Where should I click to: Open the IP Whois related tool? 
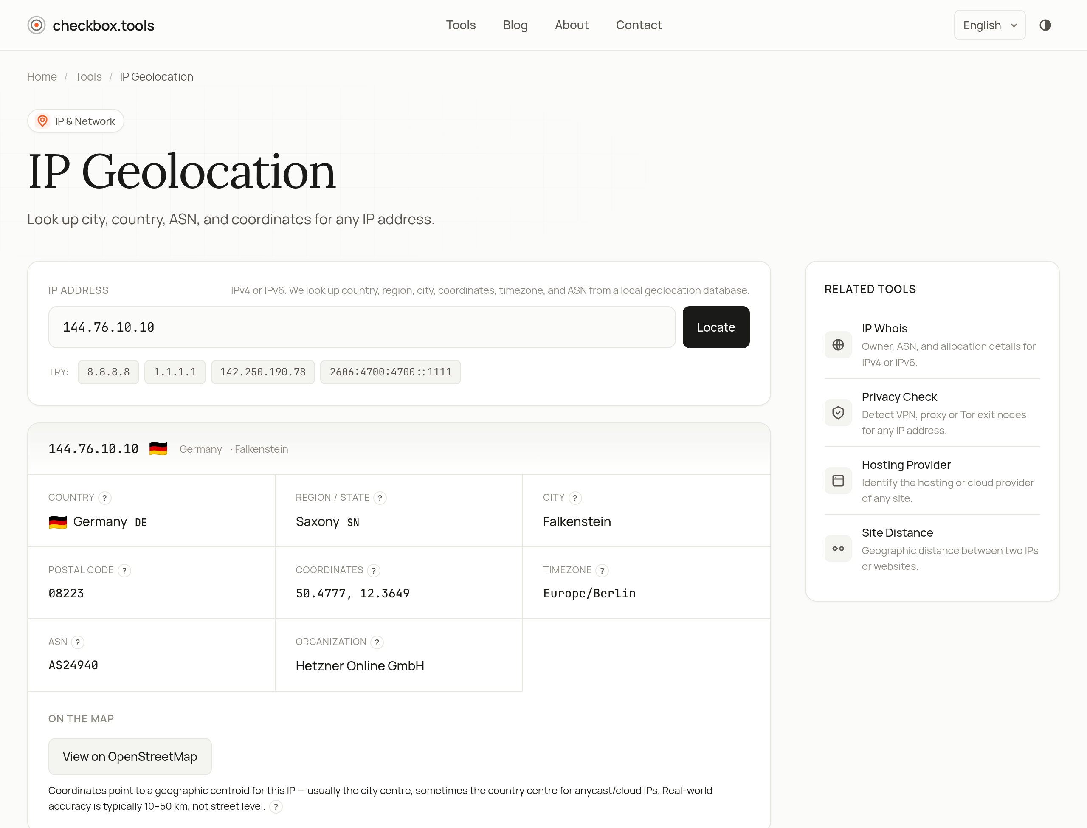(932, 345)
